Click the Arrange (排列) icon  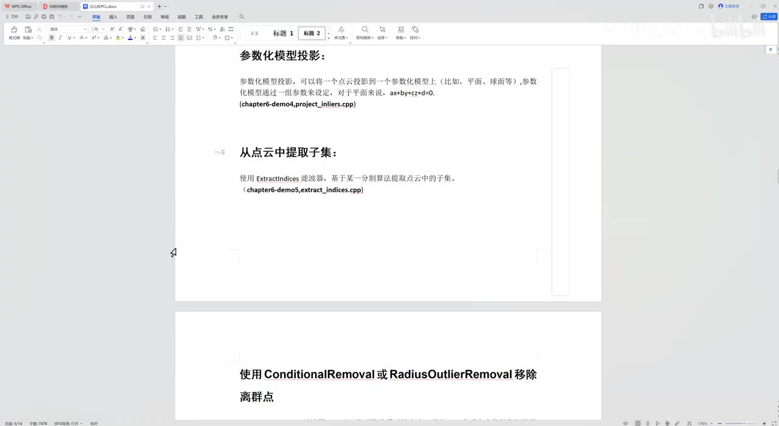[x=415, y=29]
